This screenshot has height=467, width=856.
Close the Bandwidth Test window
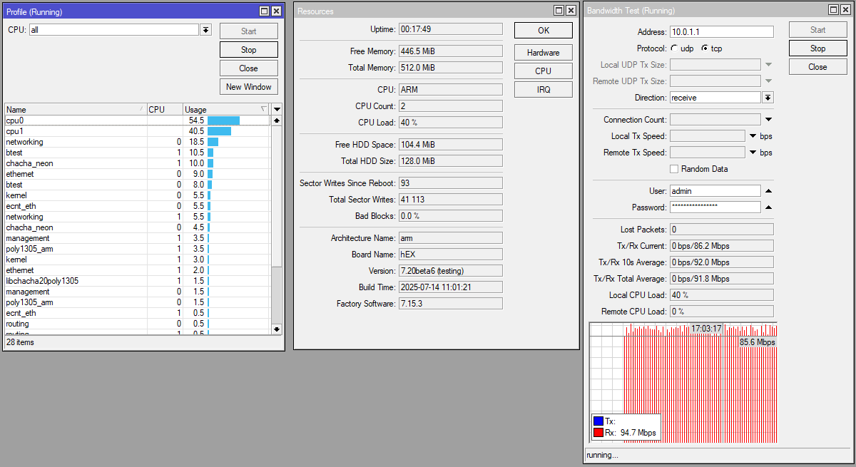coord(847,10)
